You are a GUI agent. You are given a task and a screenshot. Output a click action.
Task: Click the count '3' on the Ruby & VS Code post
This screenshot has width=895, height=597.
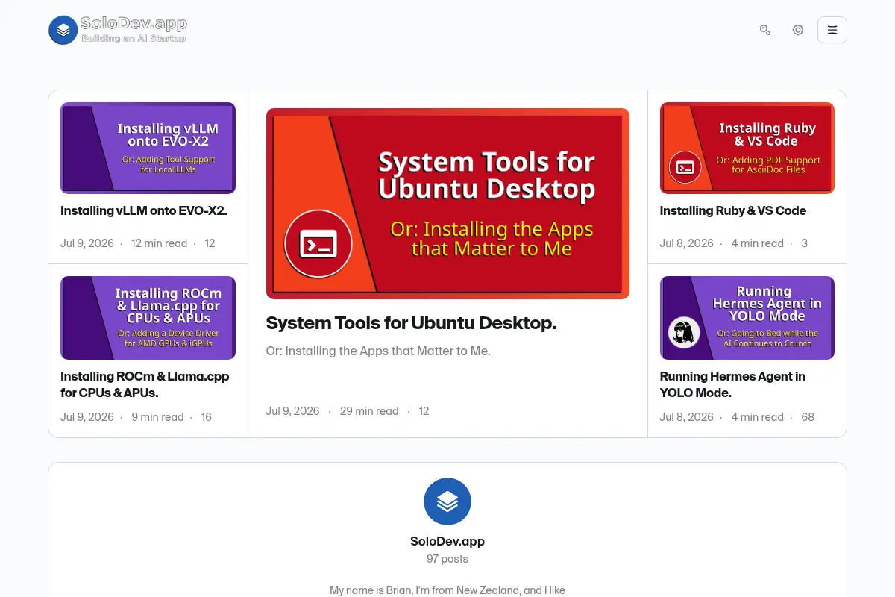[x=804, y=243]
